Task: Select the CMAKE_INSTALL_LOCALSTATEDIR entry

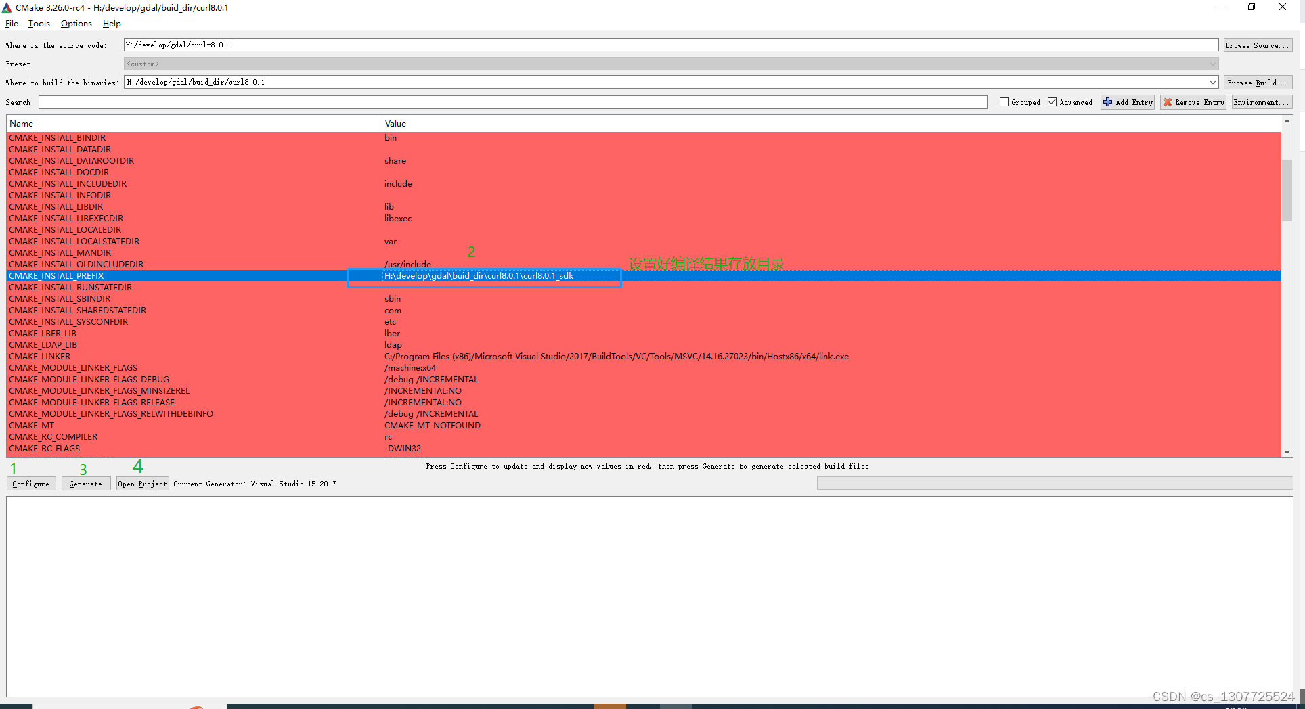Action: click(74, 242)
